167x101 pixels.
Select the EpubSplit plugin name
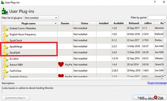(15, 52)
